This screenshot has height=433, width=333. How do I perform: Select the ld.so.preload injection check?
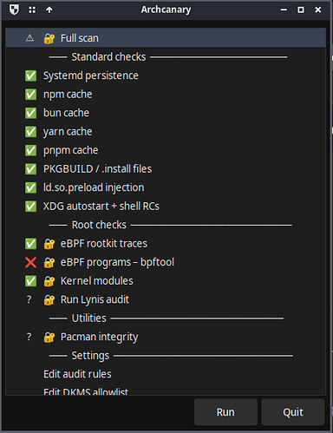tap(166, 187)
